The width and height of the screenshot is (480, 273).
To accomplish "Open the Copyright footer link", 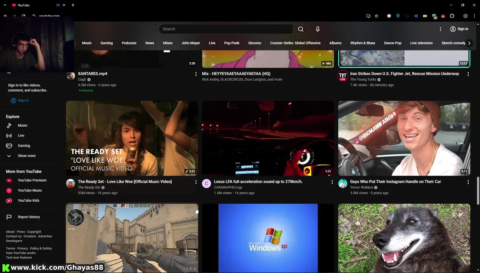I will click(x=34, y=232).
